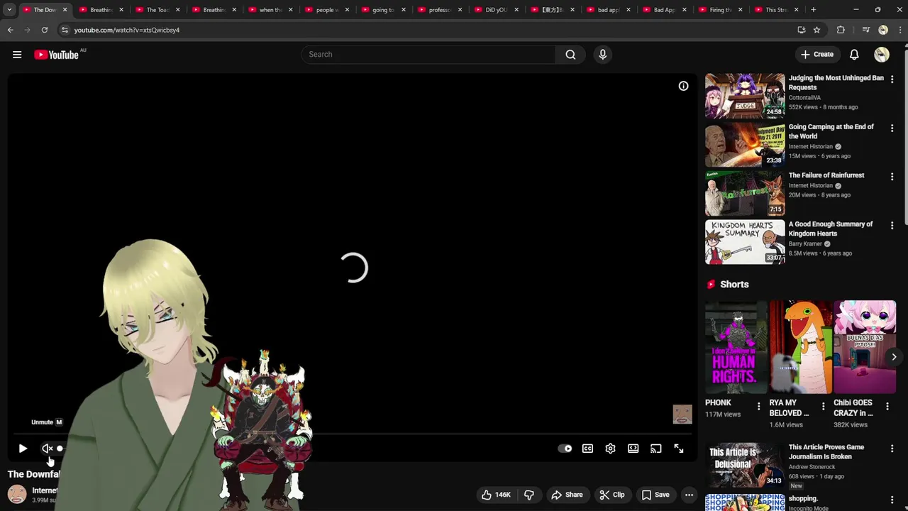
Task: Bookmark this page with star
Action: click(x=816, y=30)
